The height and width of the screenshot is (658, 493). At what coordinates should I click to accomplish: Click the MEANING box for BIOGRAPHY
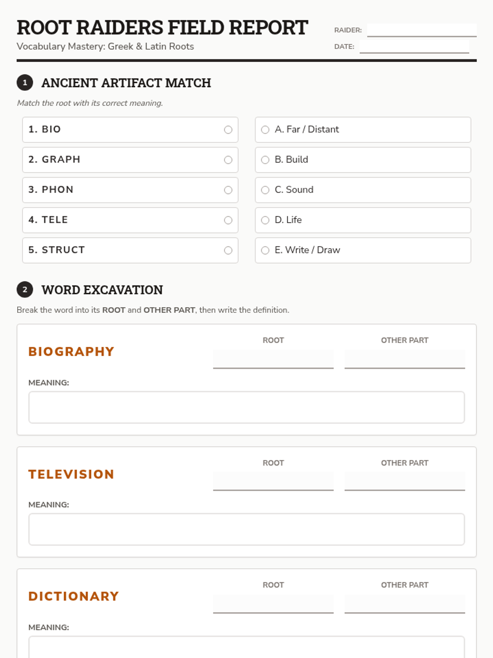coord(246,407)
